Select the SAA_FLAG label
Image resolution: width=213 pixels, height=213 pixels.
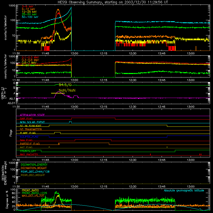point(26,140)
